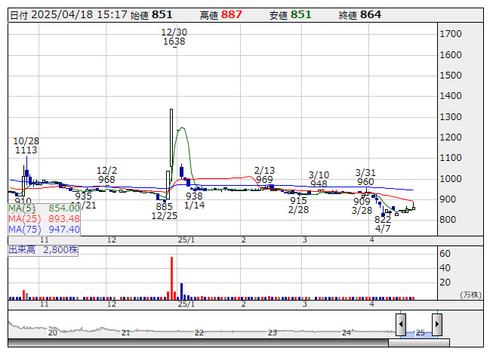Click the 10/28 1113 high annotation
This screenshot has width=493, height=355.
(26, 146)
